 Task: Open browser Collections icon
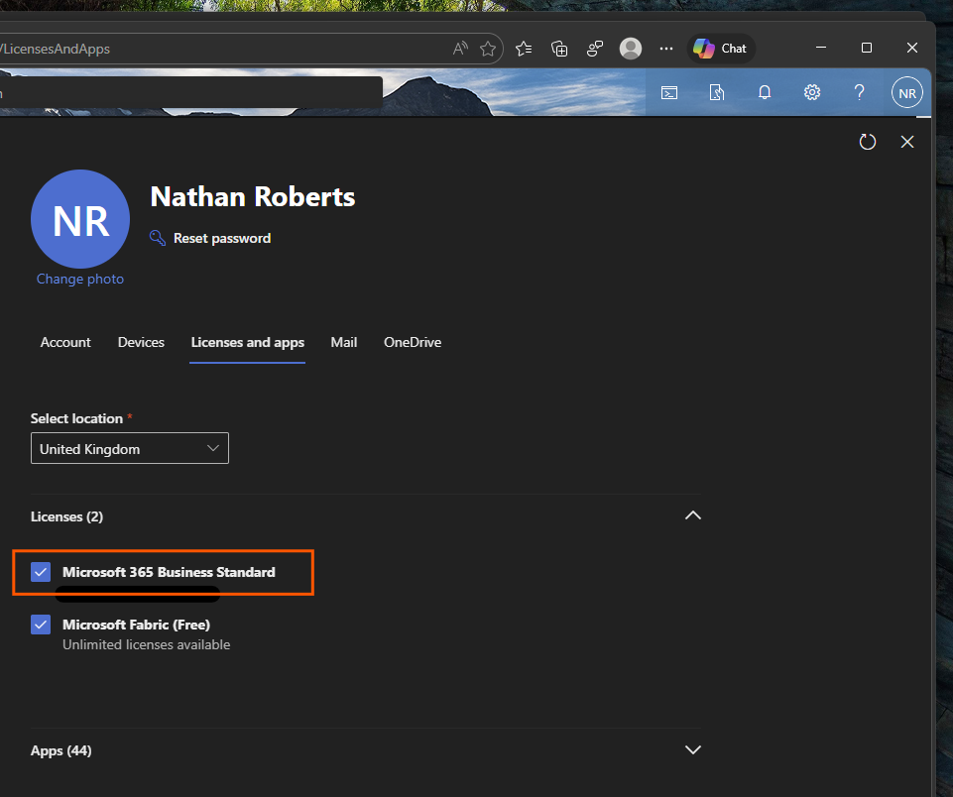[559, 49]
